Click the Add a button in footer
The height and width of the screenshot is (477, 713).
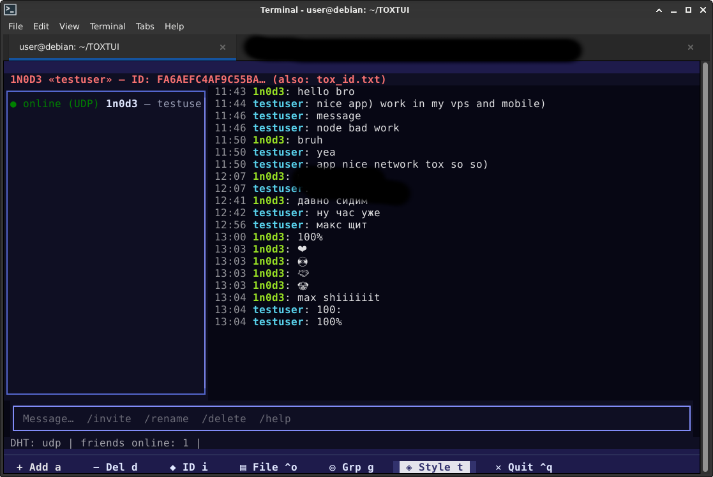(x=39, y=467)
